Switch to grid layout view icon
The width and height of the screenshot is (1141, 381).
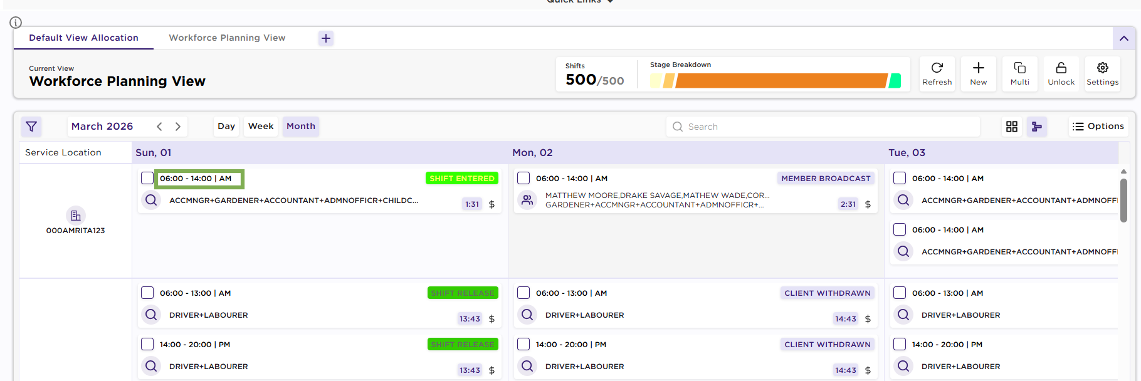pyautogui.click(x=1011, y=127)
